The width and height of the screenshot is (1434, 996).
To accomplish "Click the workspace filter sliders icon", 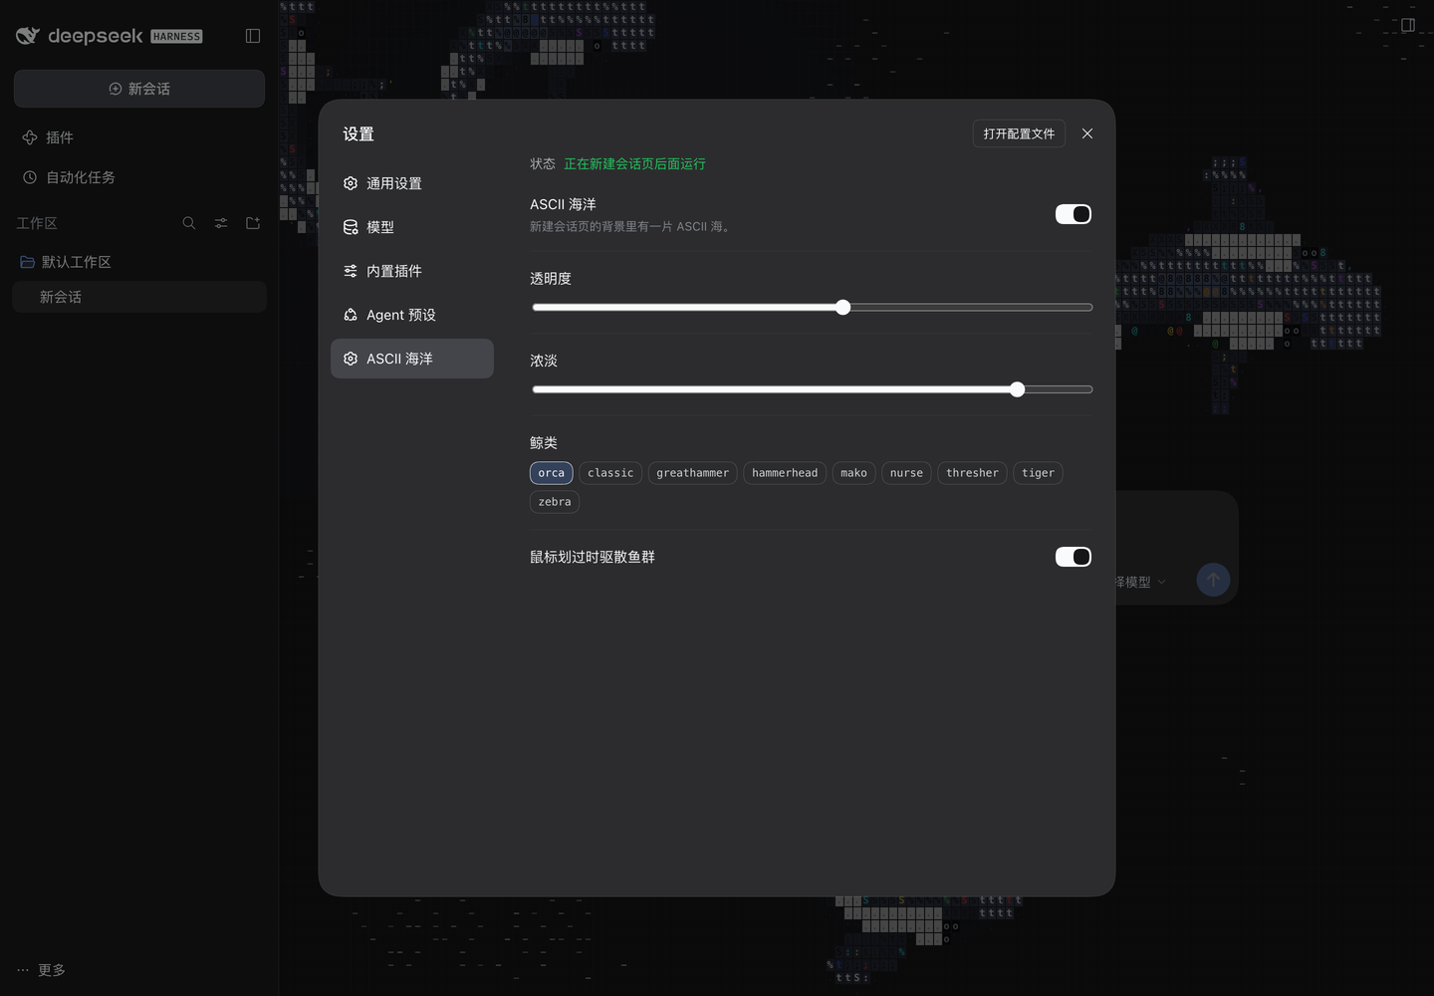I will coord(221,223).
